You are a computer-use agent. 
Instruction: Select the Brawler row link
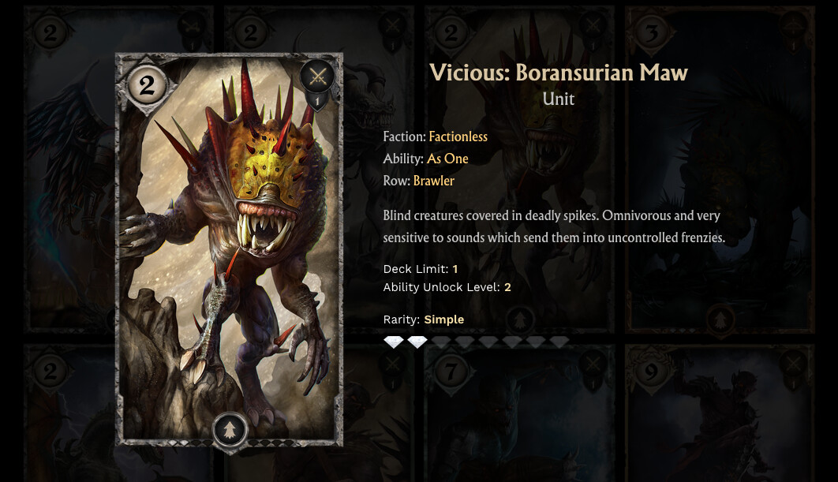tap(433, 181)
